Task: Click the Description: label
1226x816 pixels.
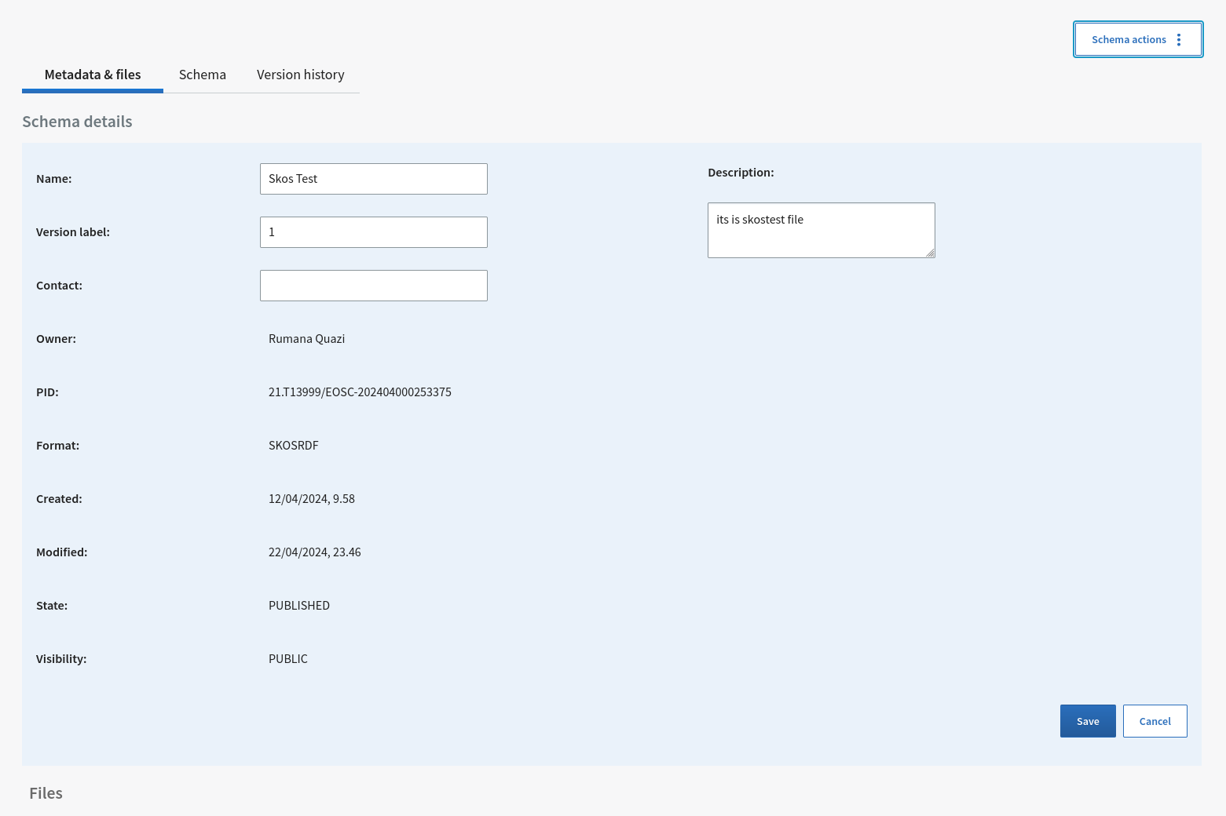Action: coord(741,173)
